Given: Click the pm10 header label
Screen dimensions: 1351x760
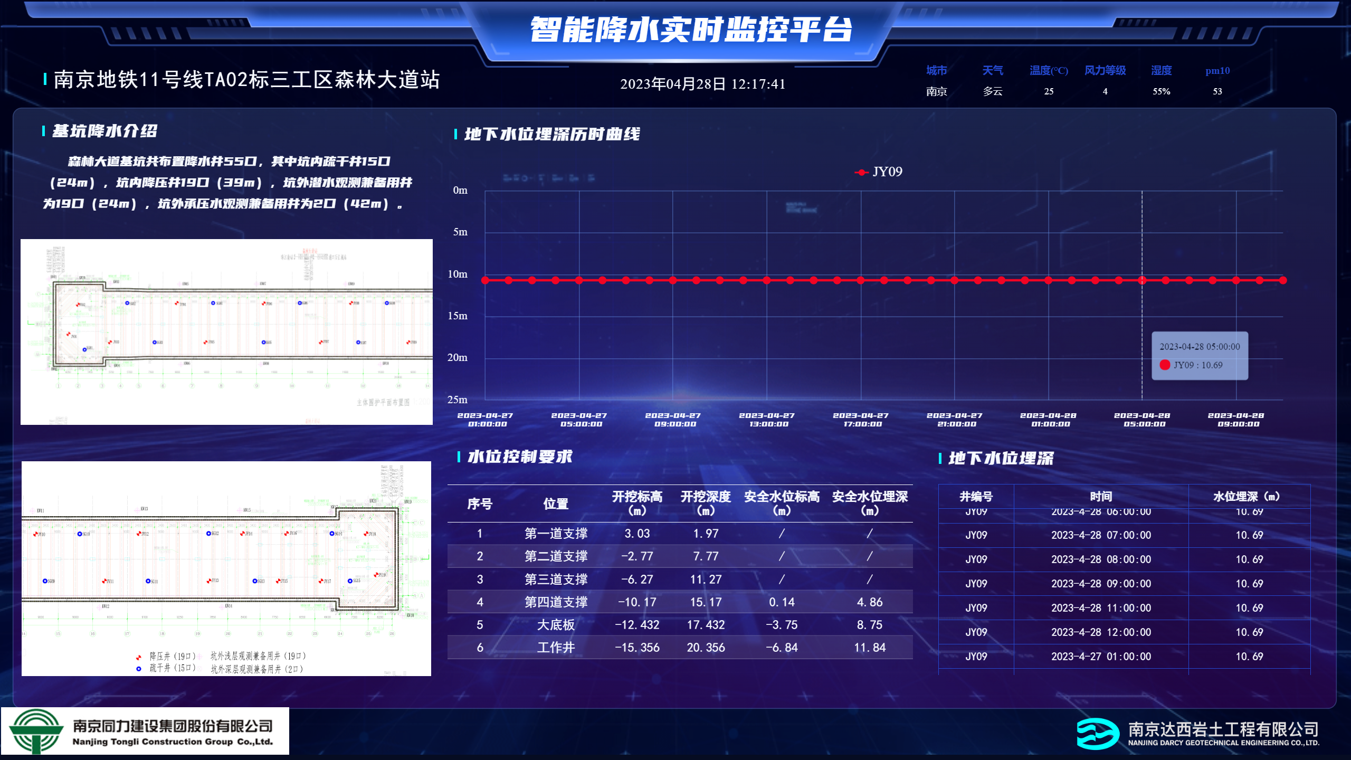Looking at the screenshot, I should tap(1217, 70).
